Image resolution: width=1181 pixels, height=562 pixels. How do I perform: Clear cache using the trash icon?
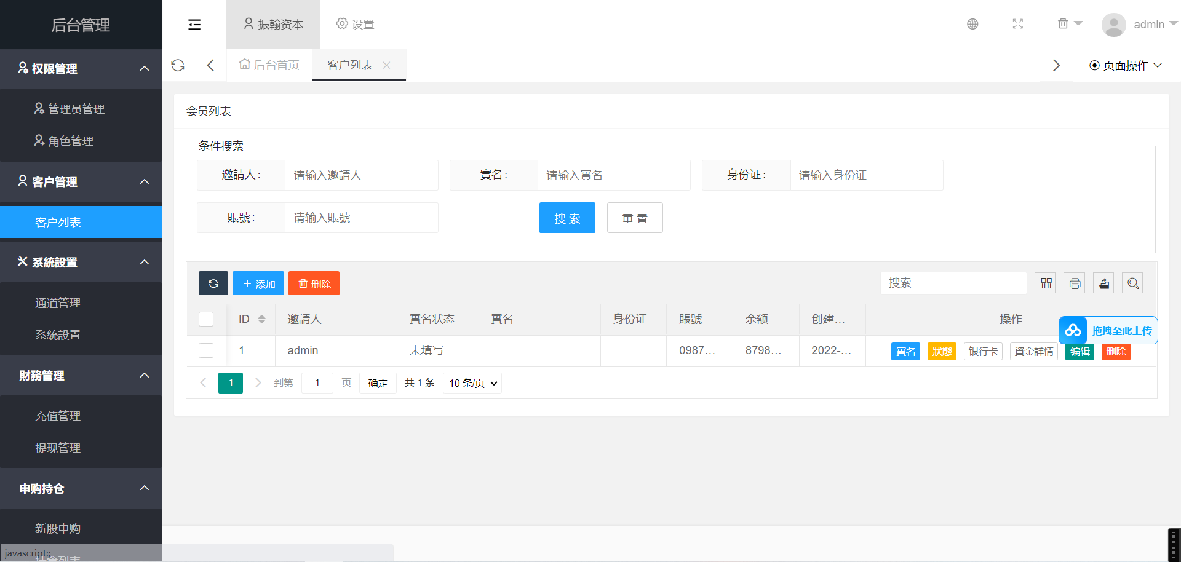pyautogui.click(x=1064, y=23)
